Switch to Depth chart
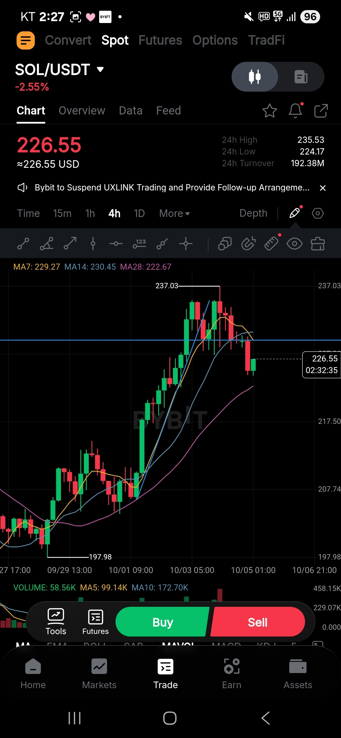 [x=254, y=213]
